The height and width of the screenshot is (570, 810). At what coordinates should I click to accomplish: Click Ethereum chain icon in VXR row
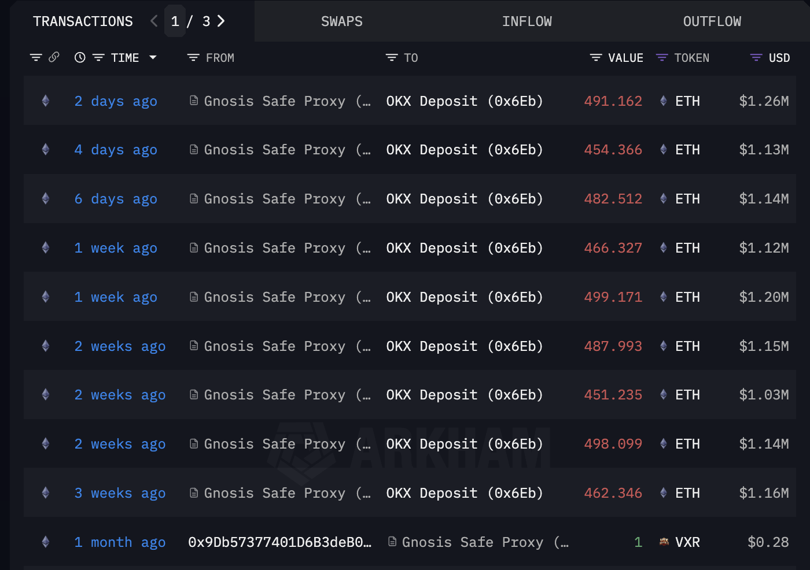click(x=46, y=542)
